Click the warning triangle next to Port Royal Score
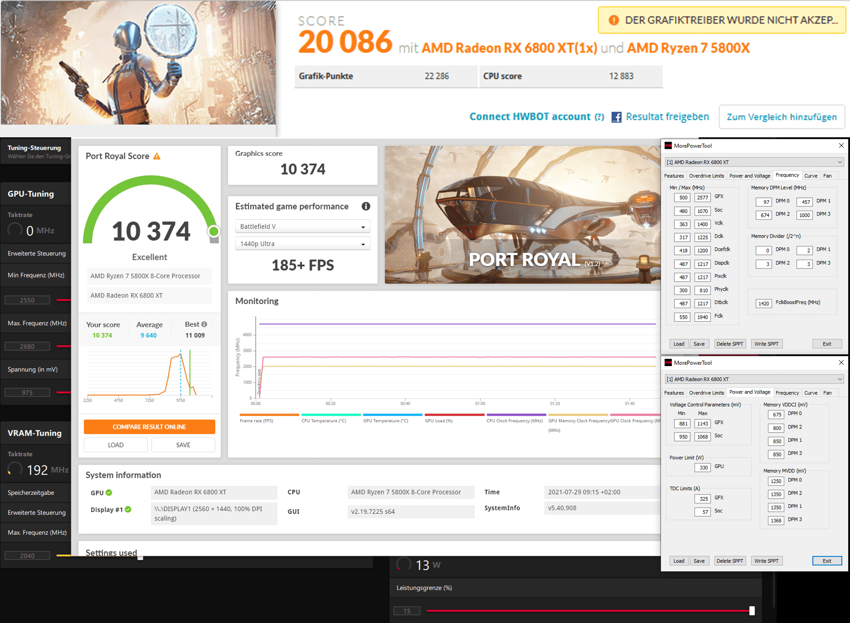 click(157, 156)
